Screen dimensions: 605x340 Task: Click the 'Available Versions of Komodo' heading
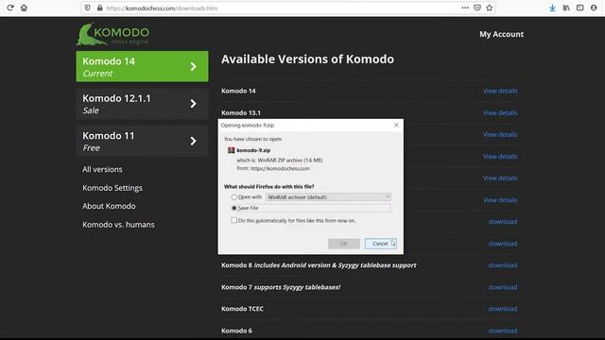point(307,59)
